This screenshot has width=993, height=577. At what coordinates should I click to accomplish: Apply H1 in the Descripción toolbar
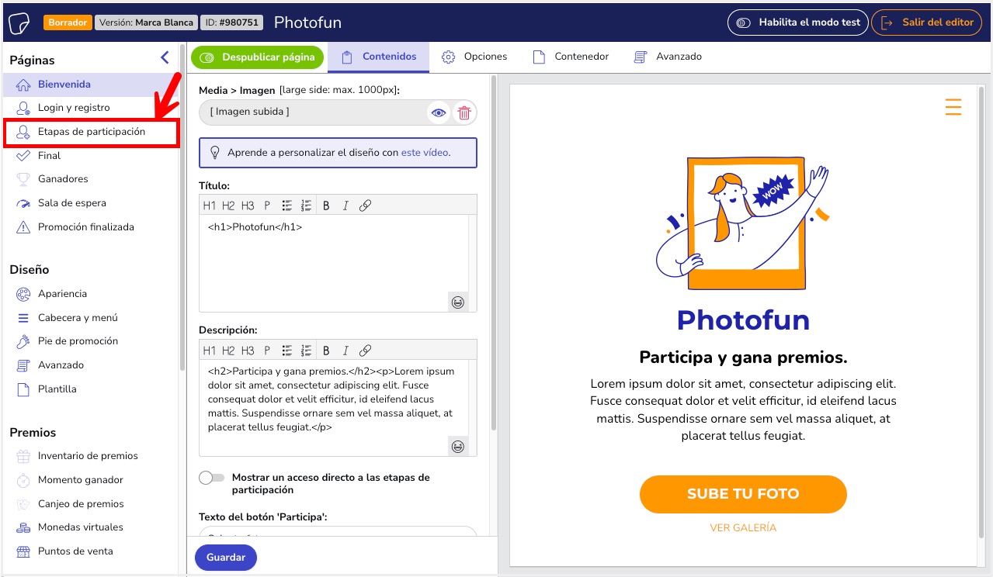pyautogui.click(x=210, y=351)
